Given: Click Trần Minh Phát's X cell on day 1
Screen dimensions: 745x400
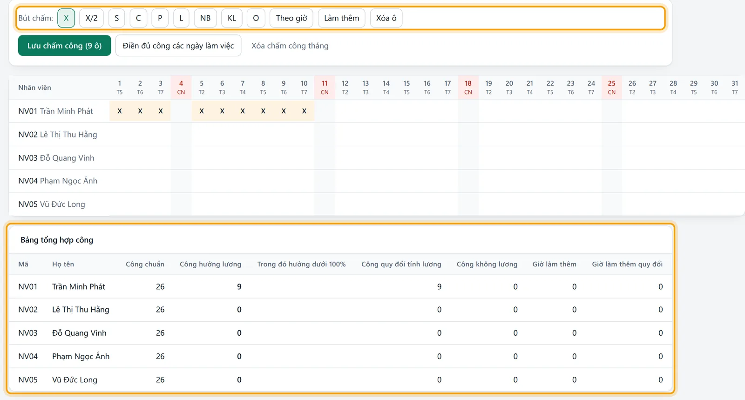Looking at the screenshot, I should (x=120, y=111).
